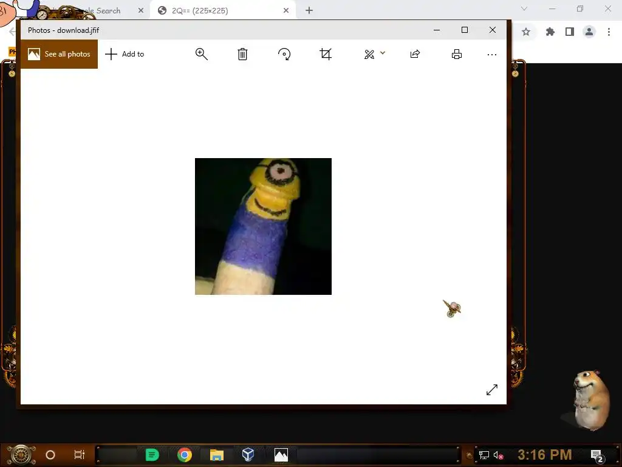Click Add to button in Photos
This screenshot has width=622, height=467.
[125, 54]
